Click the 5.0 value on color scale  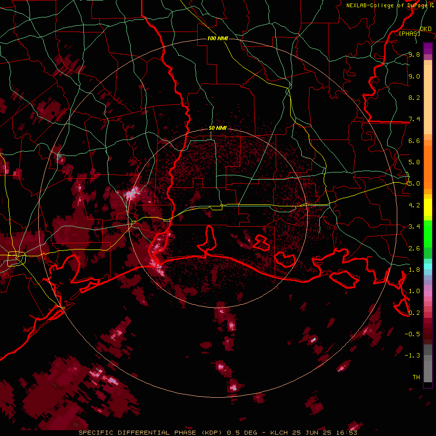tap(414, 184)
